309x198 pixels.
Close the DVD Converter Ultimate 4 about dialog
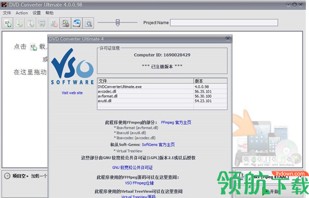pyautogui.click(x=228, y=38)
